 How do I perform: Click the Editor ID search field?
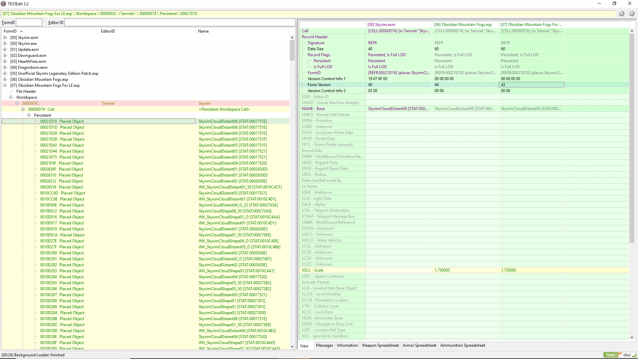pyautogui.click(x=179, y=23)
